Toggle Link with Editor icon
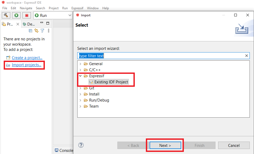 pos(36,31)
